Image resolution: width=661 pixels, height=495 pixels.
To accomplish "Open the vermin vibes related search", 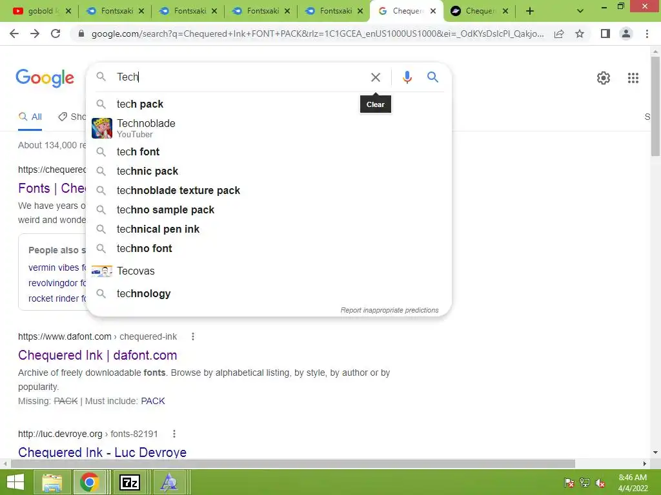I will pos(57,267).
